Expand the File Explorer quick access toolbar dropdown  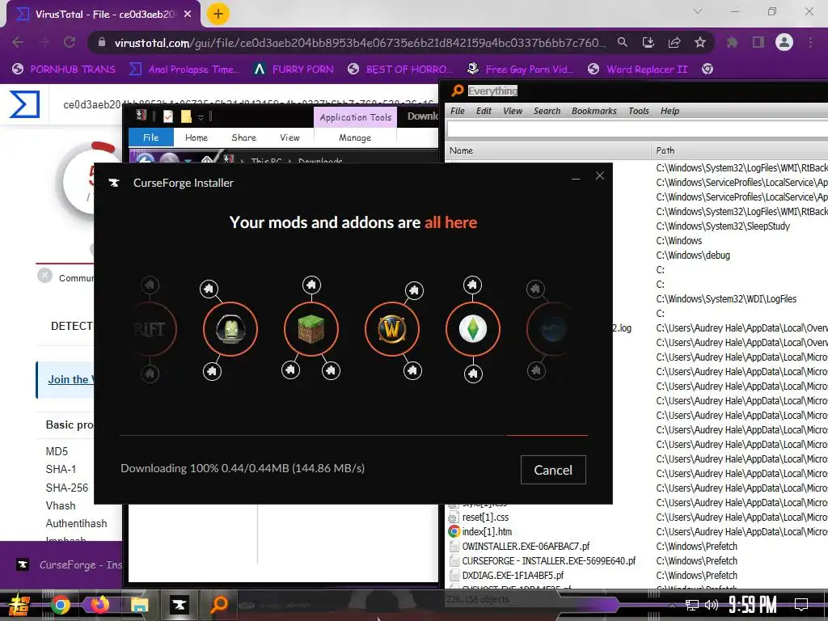point(201,116)
